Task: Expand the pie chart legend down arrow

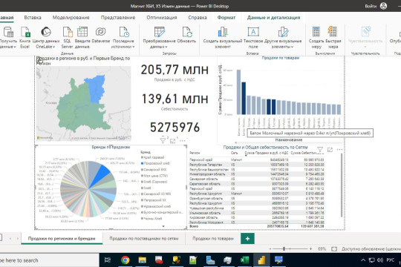Action: pyautogui.click(x=163, y=226)
